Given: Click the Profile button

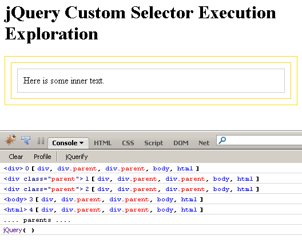Looking at the screenshot, I should click(42, 157).
